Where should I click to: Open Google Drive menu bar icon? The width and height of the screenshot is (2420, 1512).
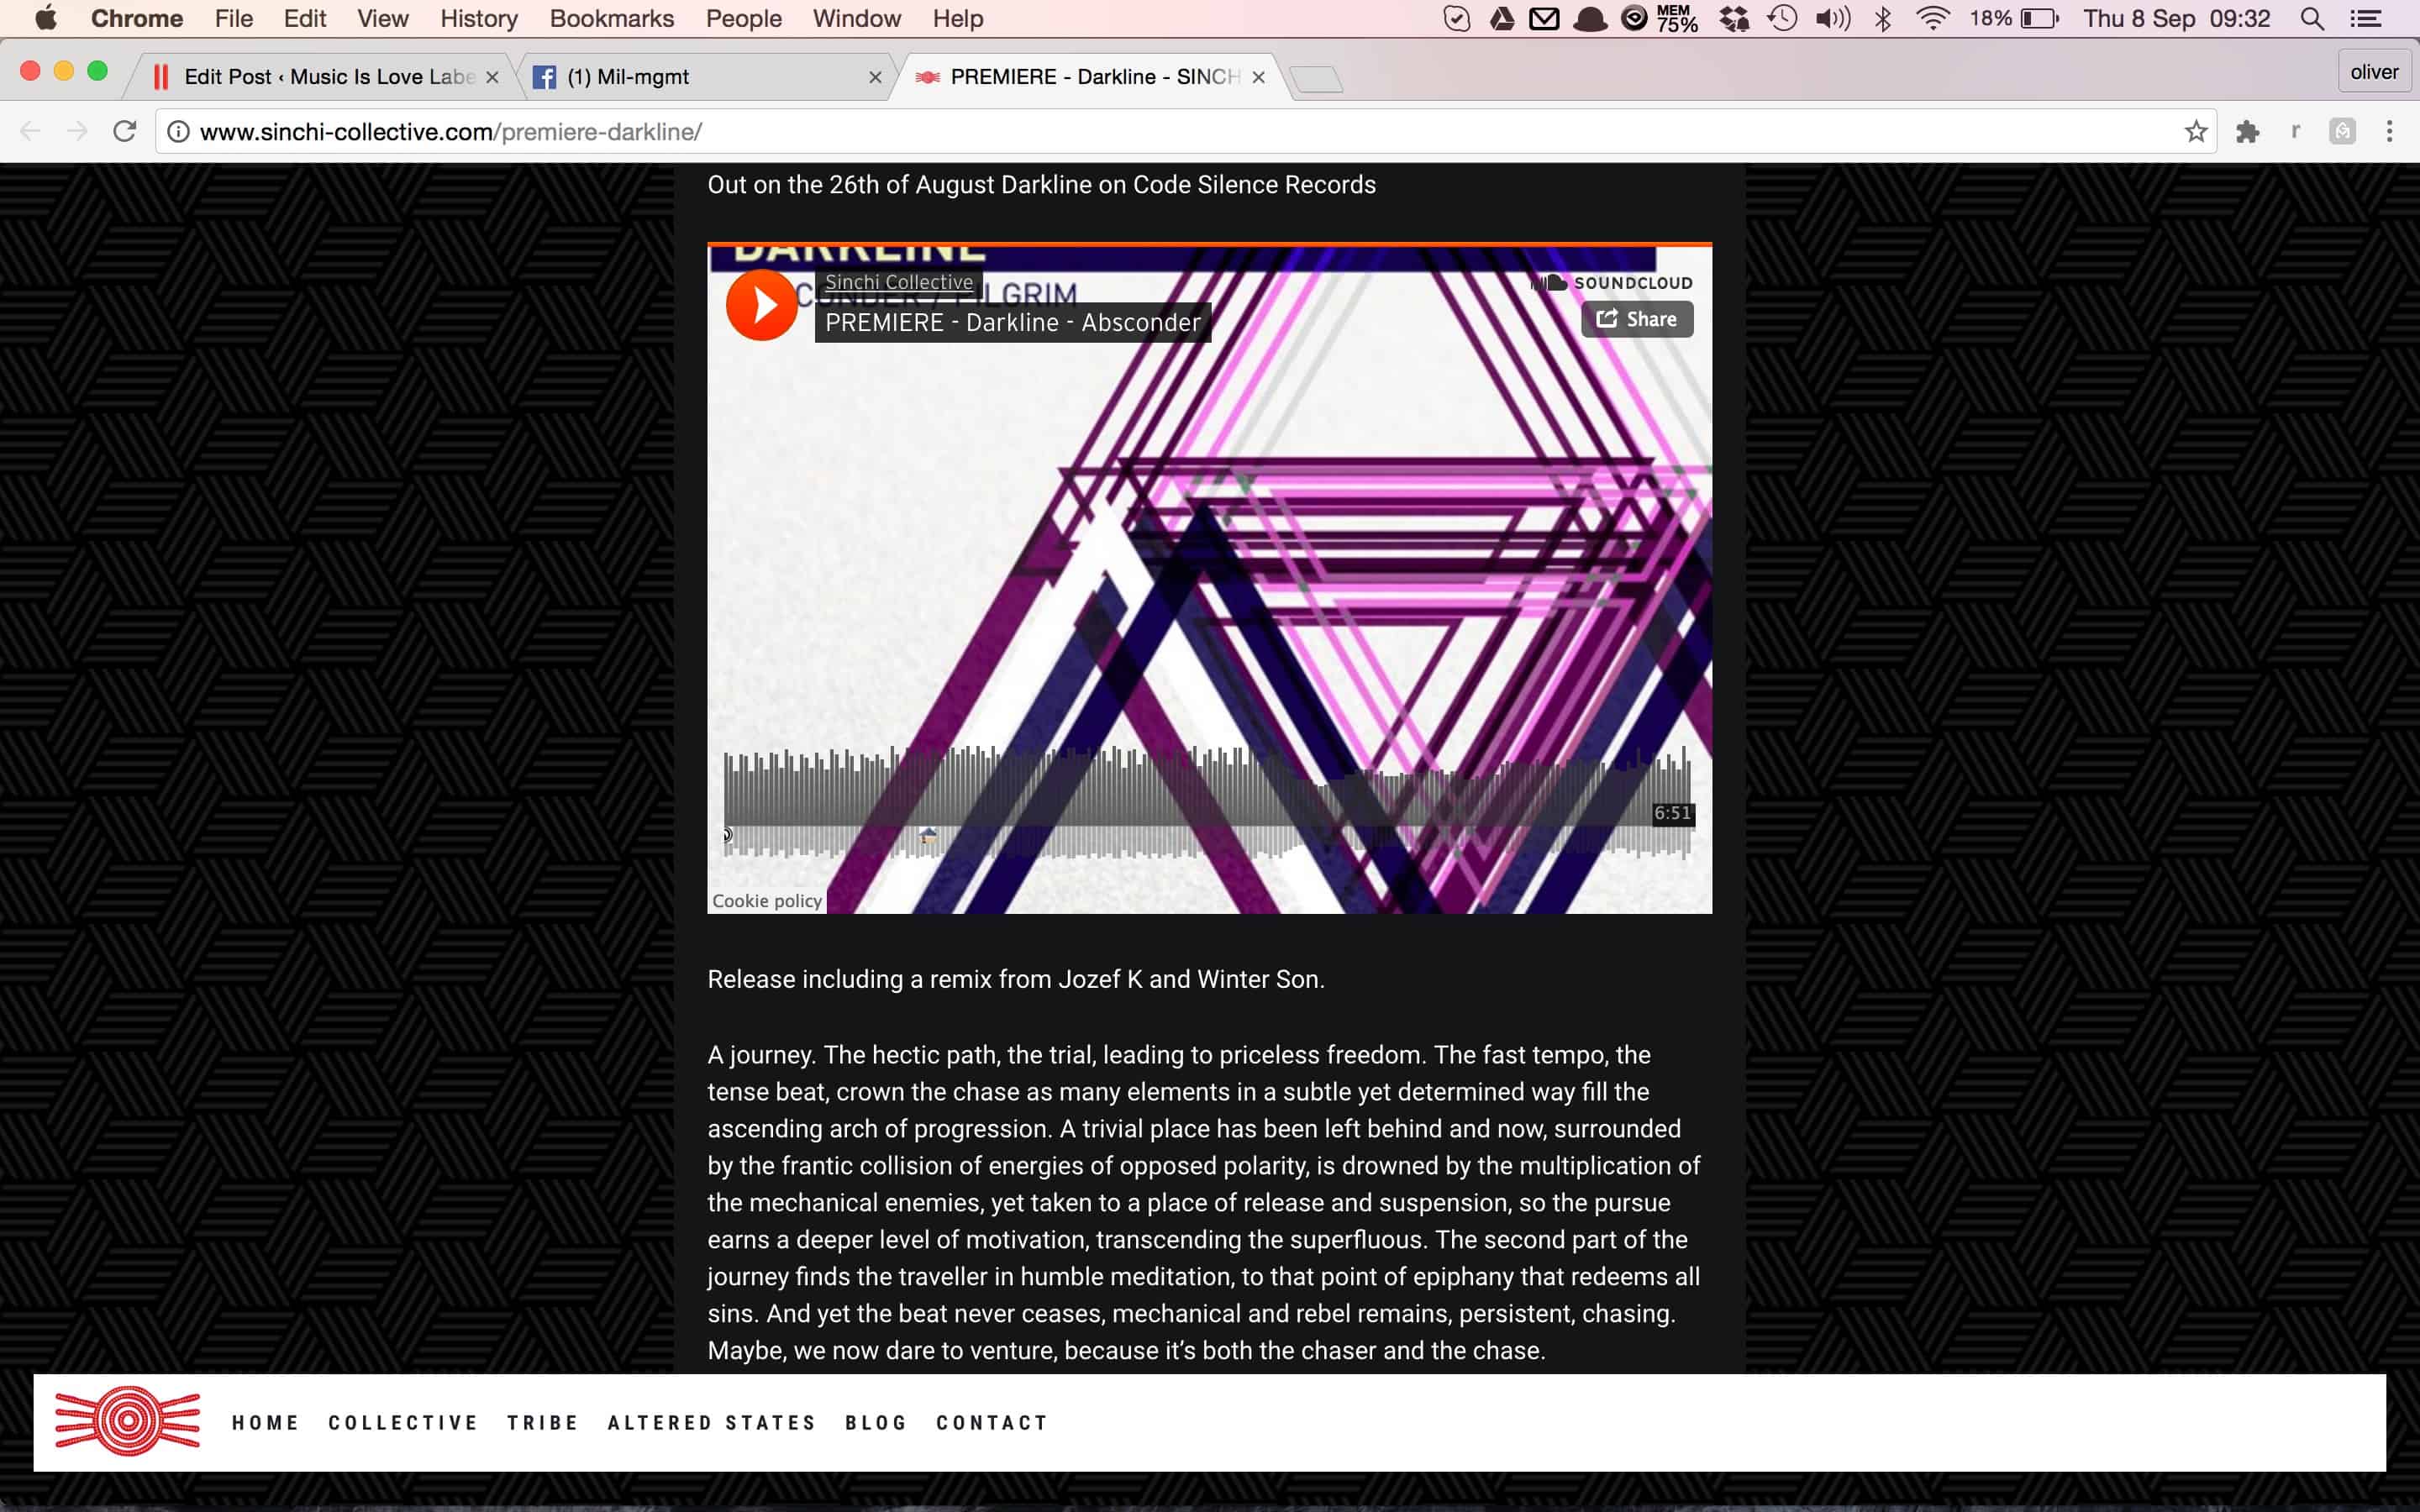1502,18
